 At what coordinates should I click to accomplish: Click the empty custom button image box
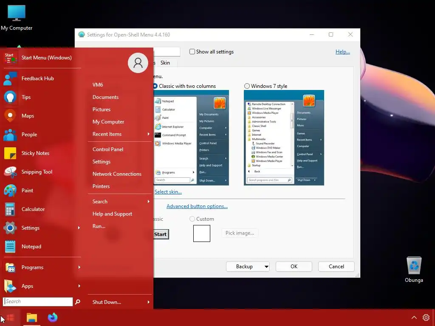point(202,233)
